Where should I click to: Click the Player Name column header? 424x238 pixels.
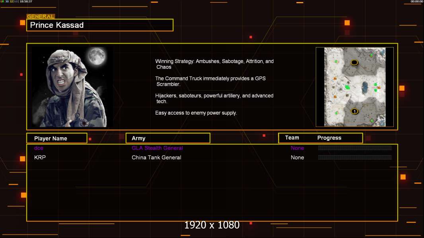[x=57, y=138]
